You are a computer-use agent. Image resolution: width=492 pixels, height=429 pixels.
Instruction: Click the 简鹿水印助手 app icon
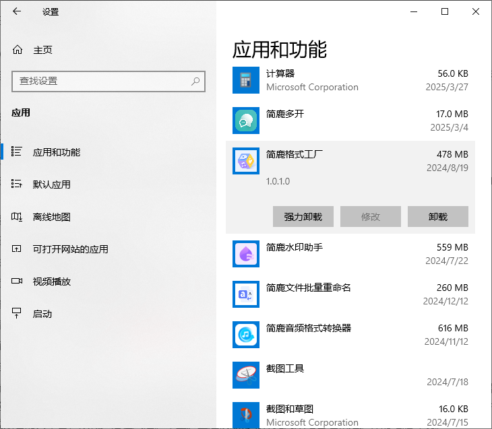246,254
